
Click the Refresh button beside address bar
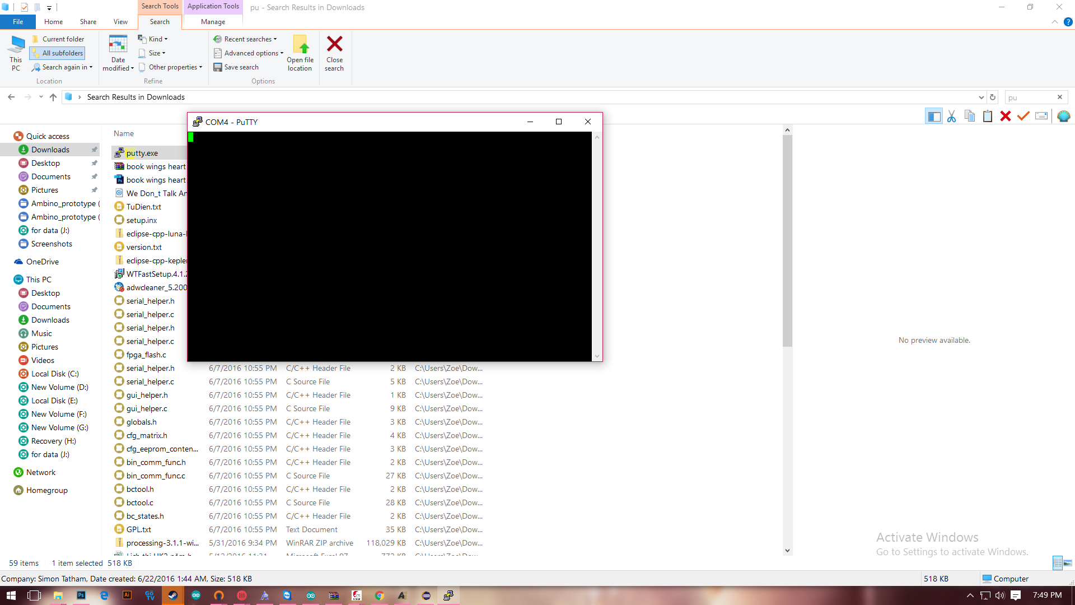pos(993,97)
